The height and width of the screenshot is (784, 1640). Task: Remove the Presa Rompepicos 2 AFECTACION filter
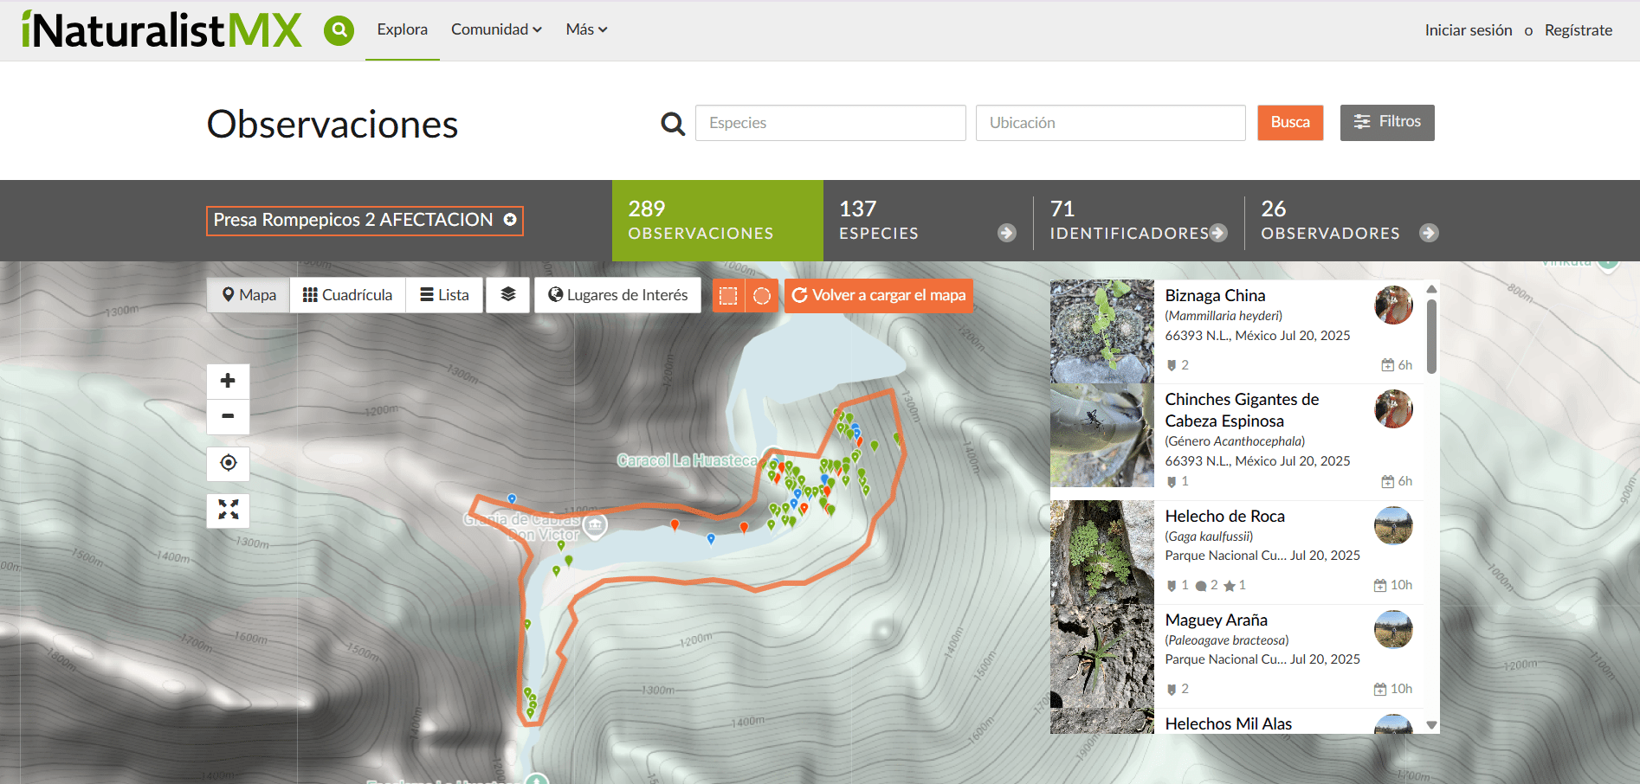pos(510,220)
